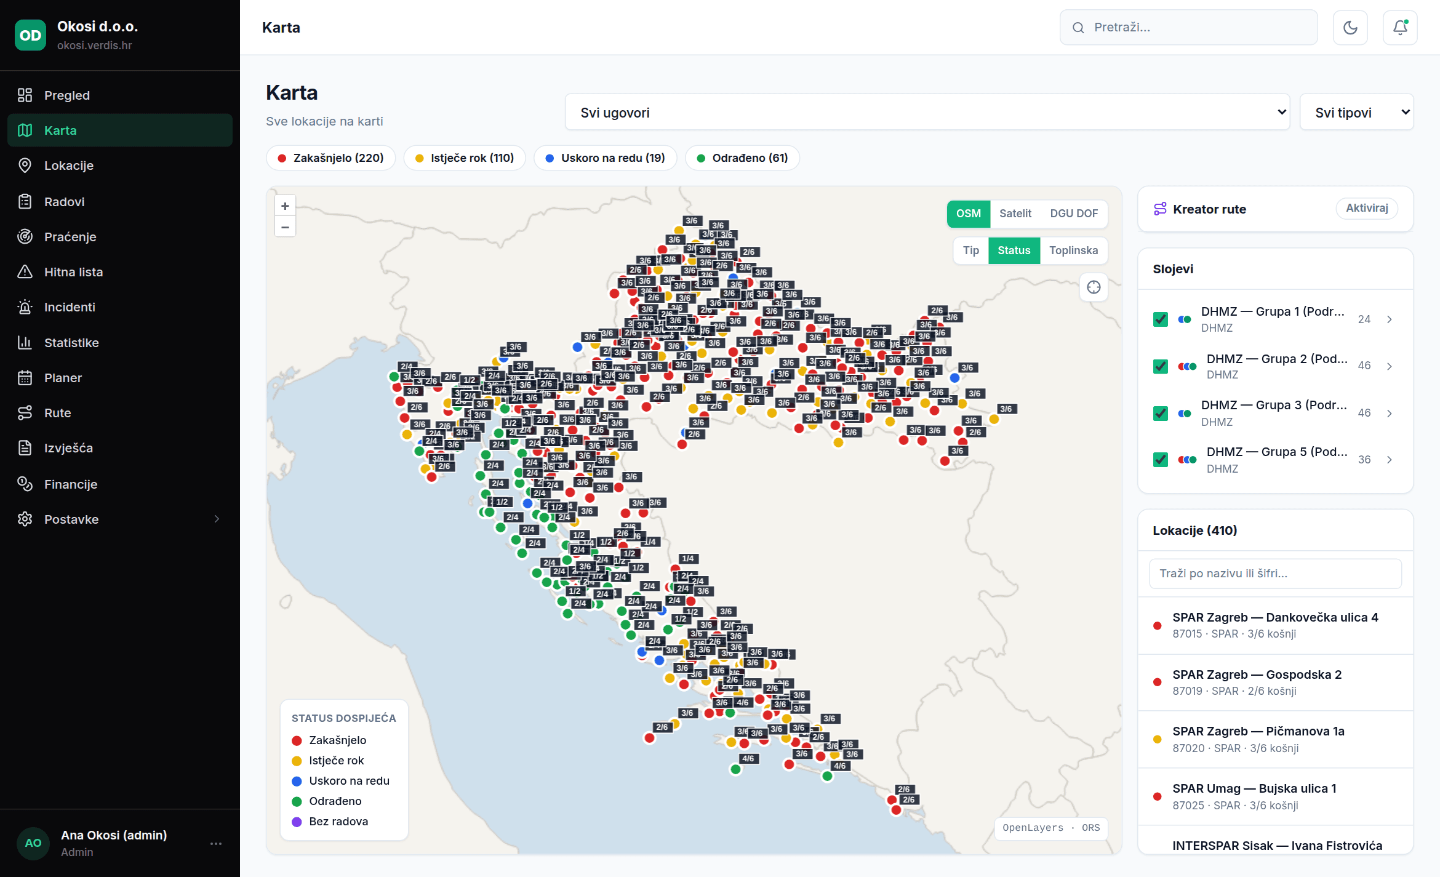Viewport: 1440px width, 877px height.
Task: Uncheck DHMZ Grupa 1 layer checkbox
Action: (1161, 319)
